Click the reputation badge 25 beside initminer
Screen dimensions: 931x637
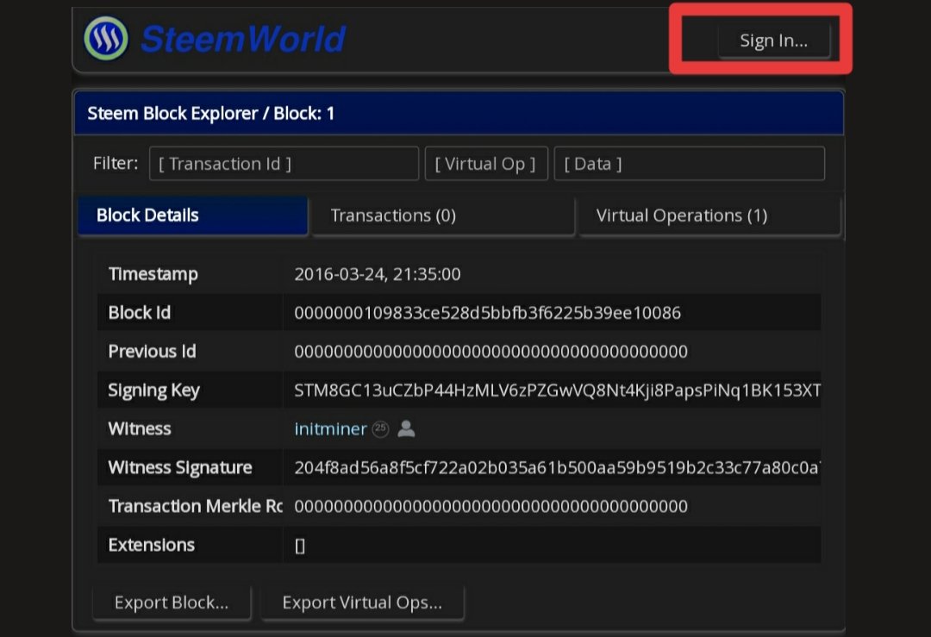coord(381,428)
